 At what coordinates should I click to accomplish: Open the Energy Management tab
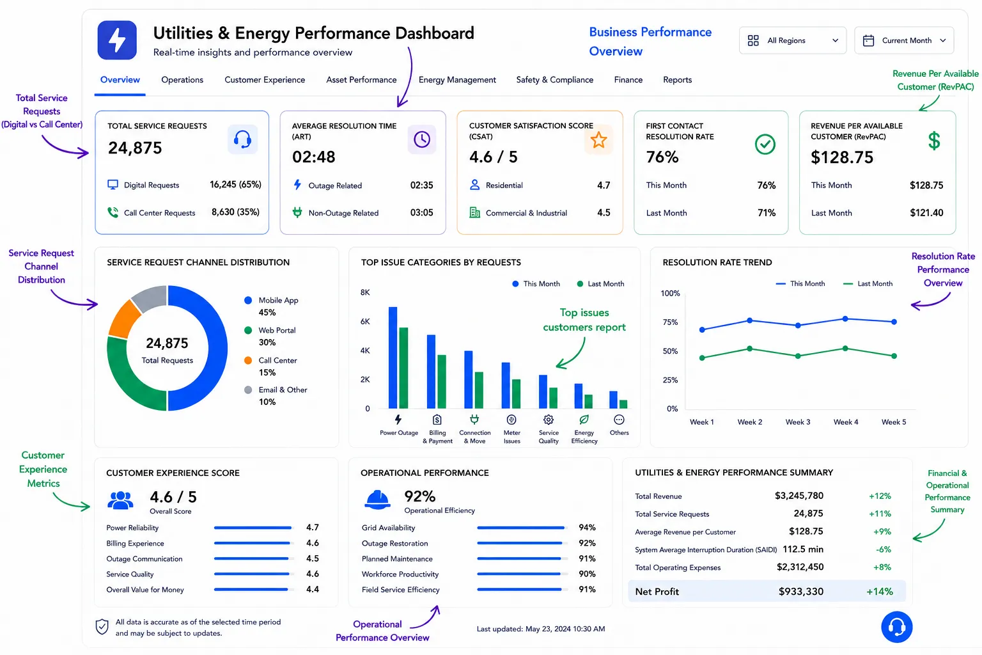(x=457, y=80)
